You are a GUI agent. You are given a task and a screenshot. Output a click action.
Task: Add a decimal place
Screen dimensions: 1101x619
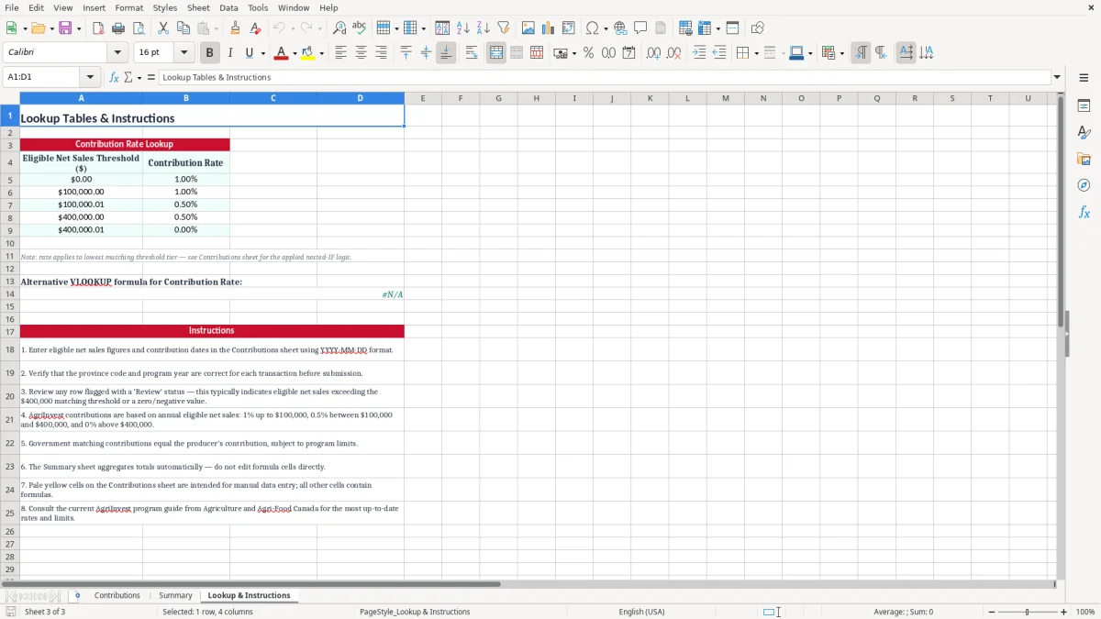653,53
